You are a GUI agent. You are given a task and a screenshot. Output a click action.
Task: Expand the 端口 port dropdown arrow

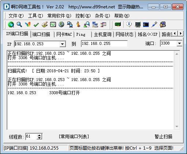[179, 43]
